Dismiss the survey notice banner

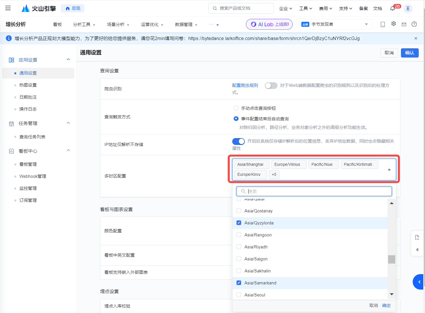(416, 38)
